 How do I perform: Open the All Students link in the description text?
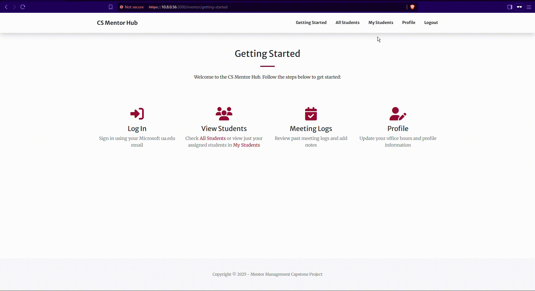coord(213,138)
